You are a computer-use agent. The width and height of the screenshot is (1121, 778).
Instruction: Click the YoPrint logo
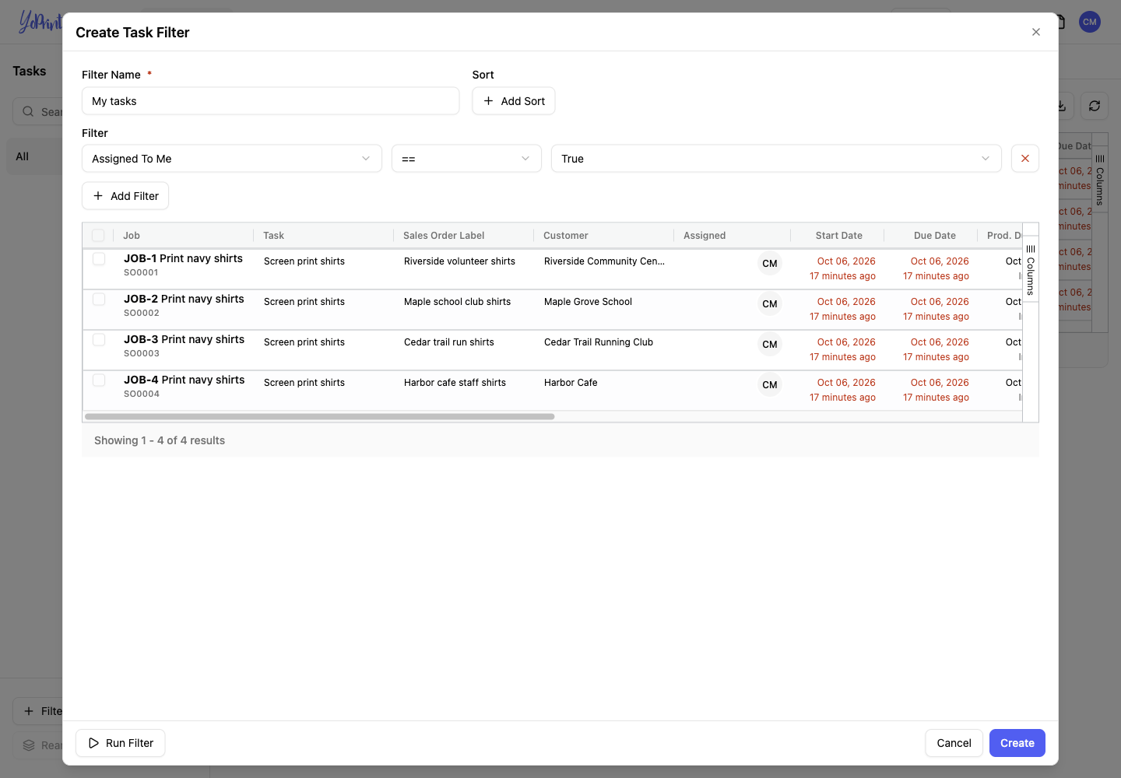click(x=40, y=22)
